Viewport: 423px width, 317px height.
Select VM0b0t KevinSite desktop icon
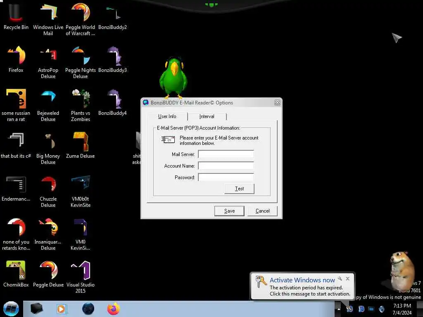81,192
